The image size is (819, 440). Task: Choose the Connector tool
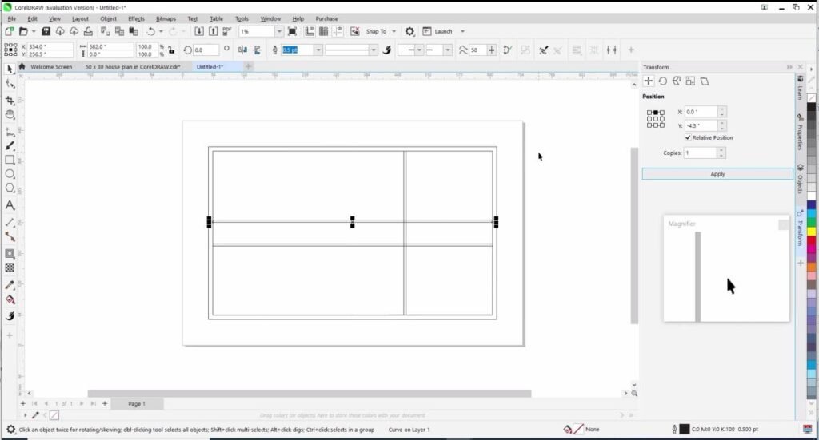[x=10, y=236]
